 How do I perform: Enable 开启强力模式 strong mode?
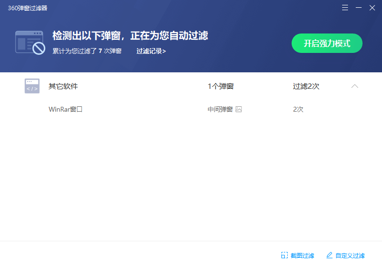[327, 43]
